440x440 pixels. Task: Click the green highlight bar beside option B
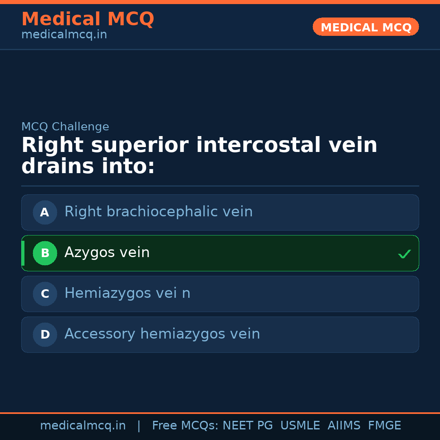pyautogui.click(x=22, y=253)
